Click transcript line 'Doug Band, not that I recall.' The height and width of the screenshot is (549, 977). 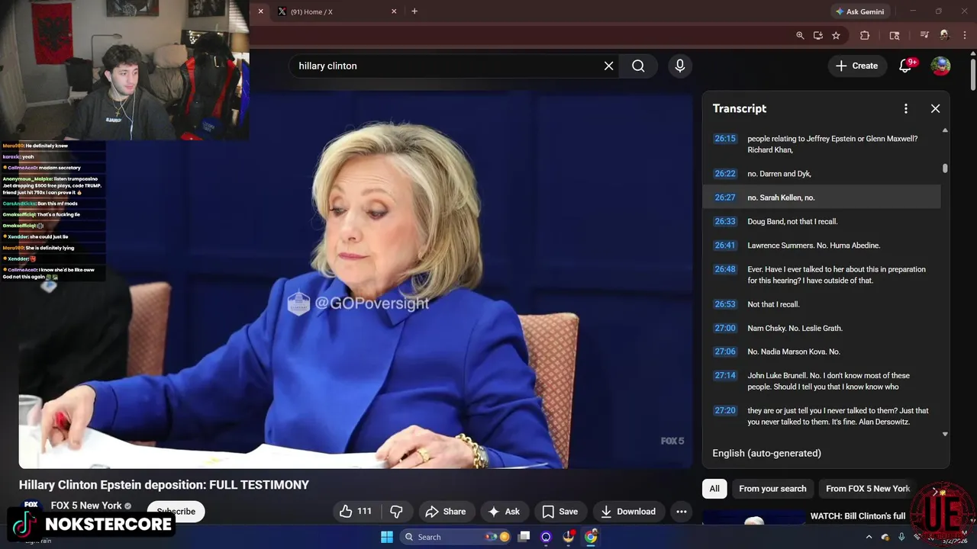click(x=792, y=221)
